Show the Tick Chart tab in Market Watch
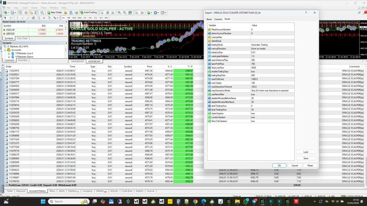The width and height of the screenshot is (367, 206). coord(22,38)
